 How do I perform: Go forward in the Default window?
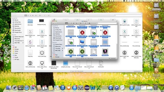point(56,23)
